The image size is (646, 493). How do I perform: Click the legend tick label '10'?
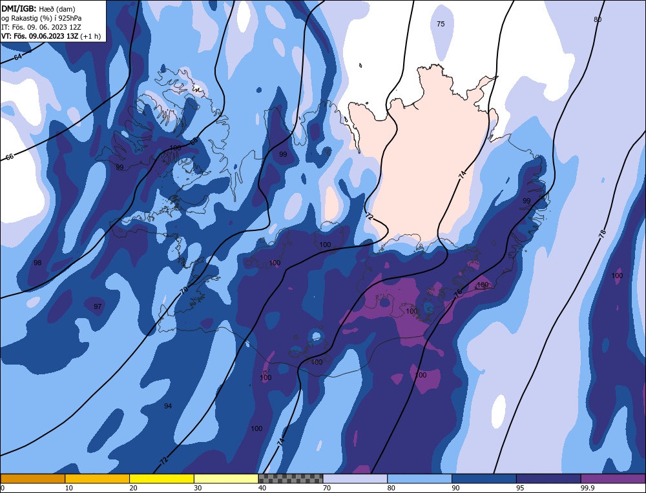coord(69,488)
